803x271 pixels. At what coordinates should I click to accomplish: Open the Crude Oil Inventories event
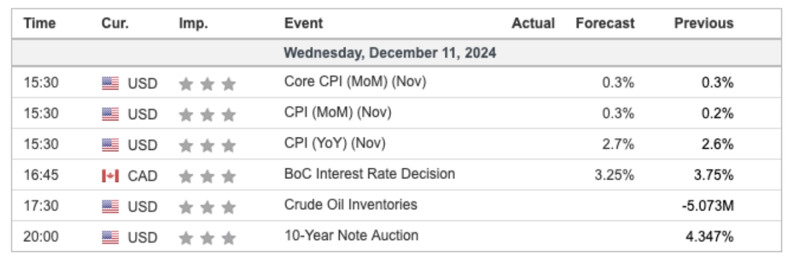tap(350, 205)
